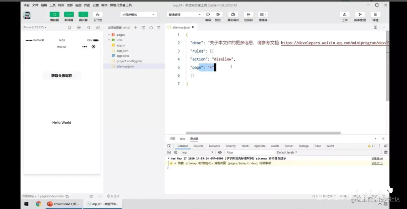Toggle the simulator sound mute icon
Screen dimensions: 407x209
pos(88,28)
